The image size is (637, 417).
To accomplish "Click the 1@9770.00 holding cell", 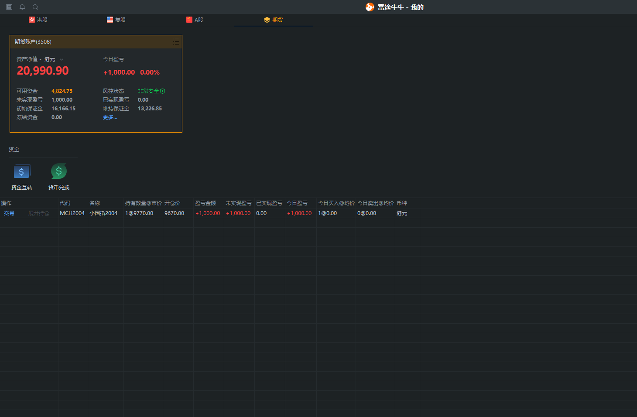I will (139, 213).
